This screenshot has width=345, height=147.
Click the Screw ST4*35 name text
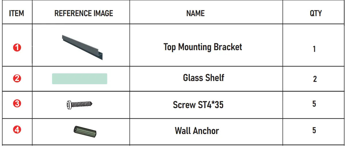(x=198, y=105)
